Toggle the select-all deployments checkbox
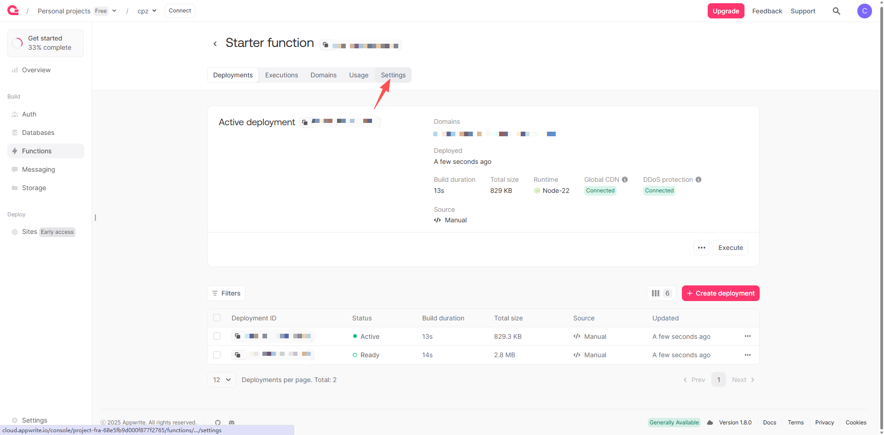884x435 pixels. tap(217, 318)
